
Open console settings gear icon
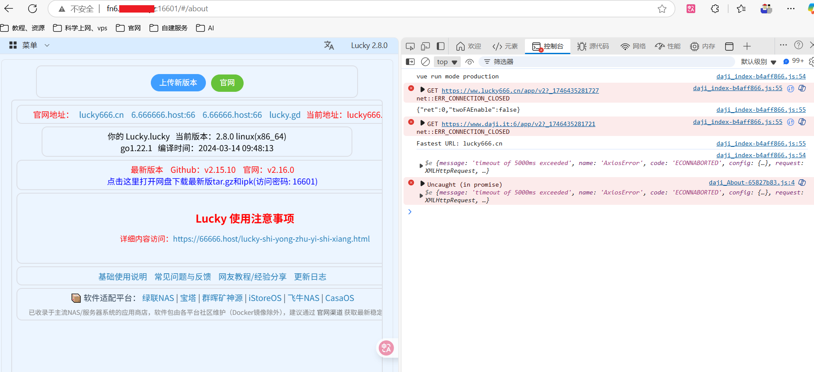[x=811, y=62]
